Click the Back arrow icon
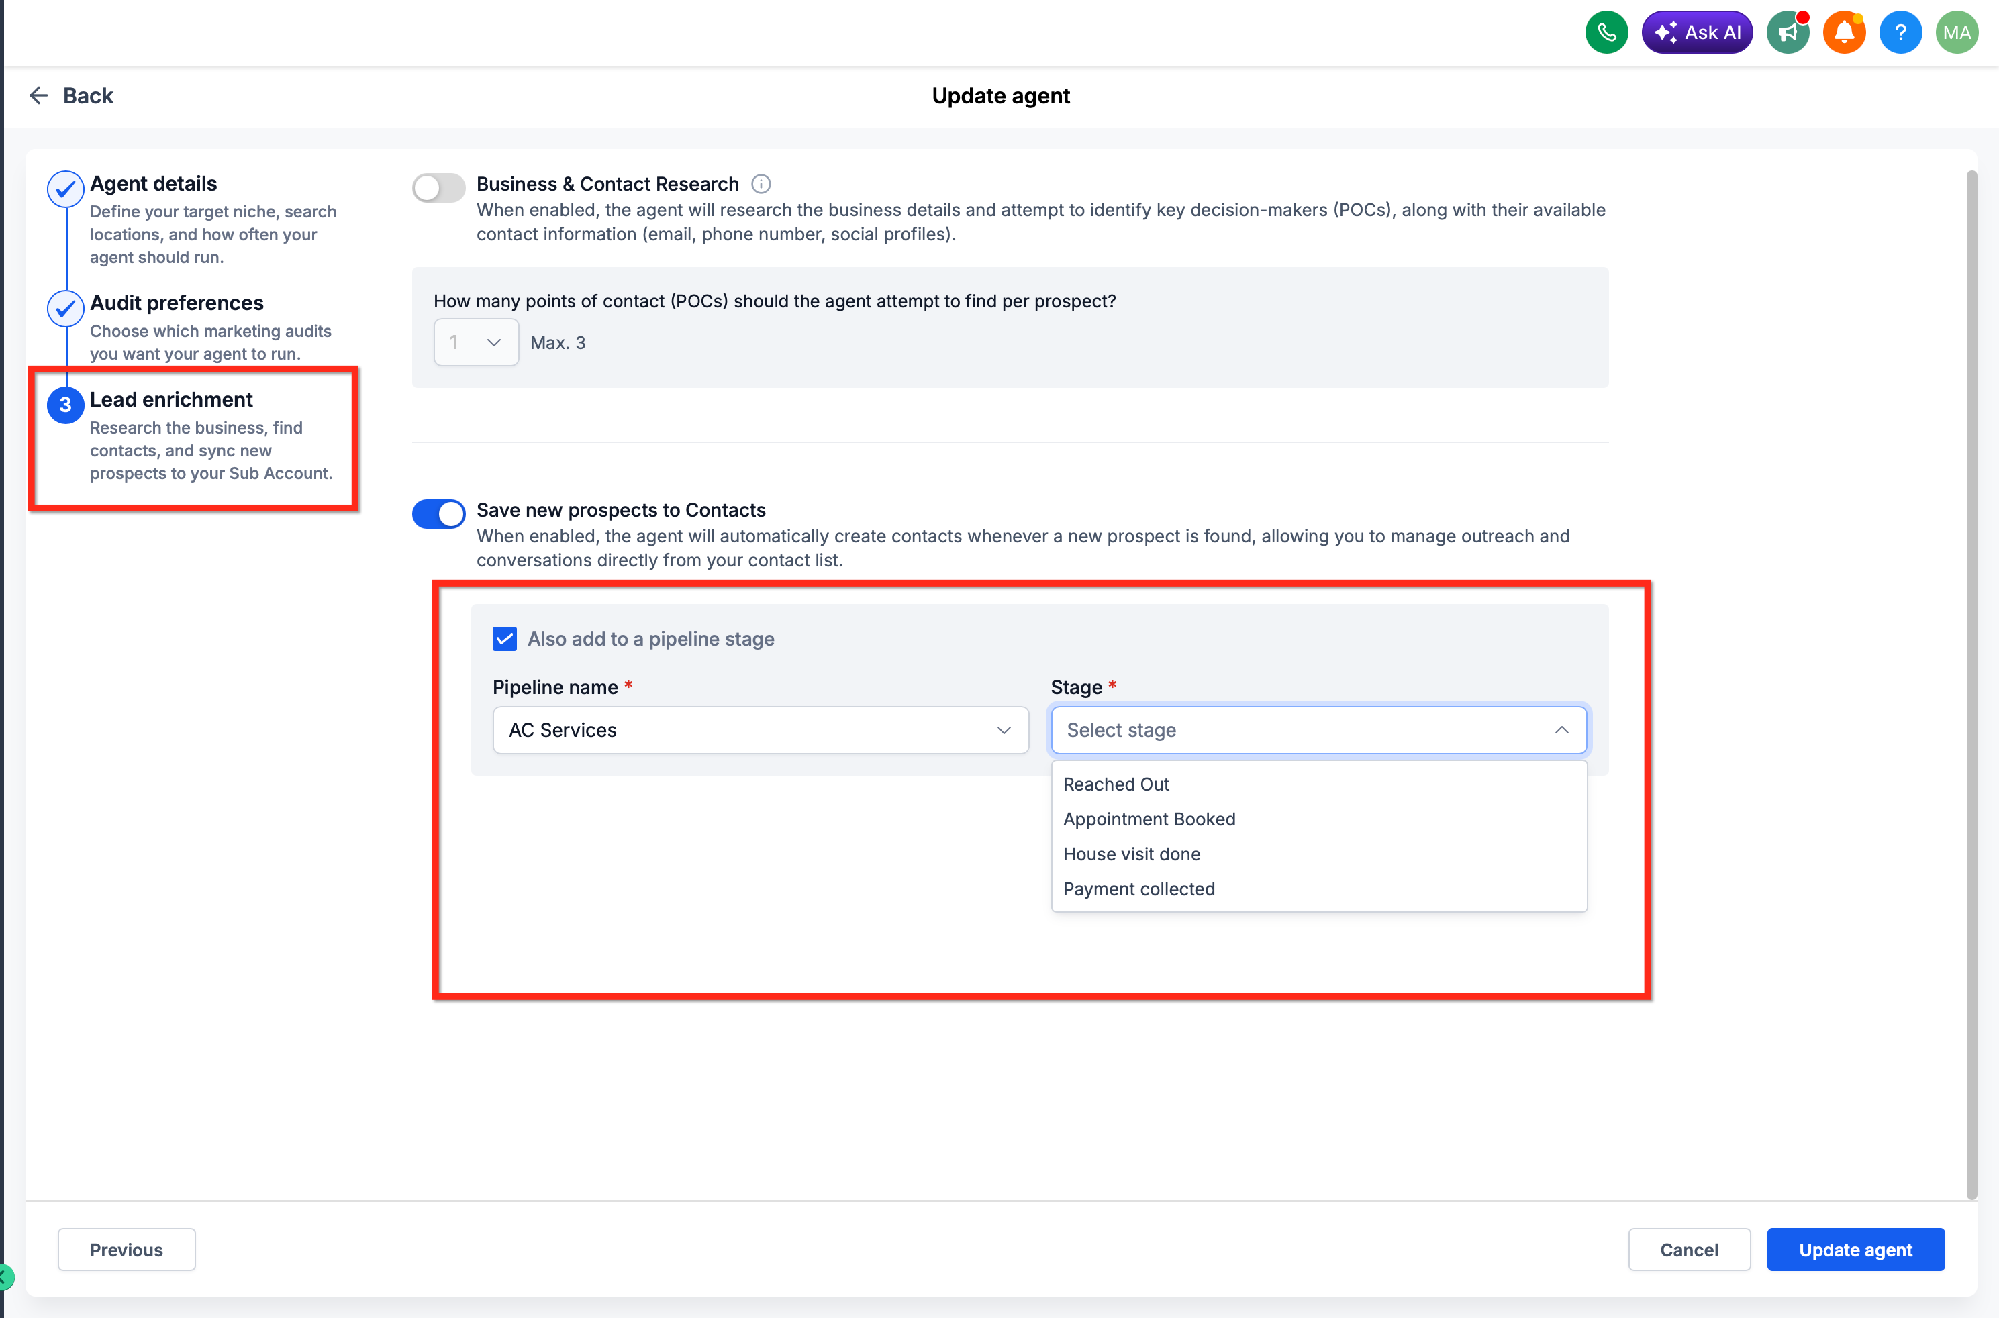This screenshot has height=1318, width=1999. pos(39,96)
